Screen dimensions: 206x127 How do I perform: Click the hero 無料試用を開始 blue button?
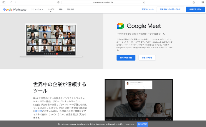[126, 58]
